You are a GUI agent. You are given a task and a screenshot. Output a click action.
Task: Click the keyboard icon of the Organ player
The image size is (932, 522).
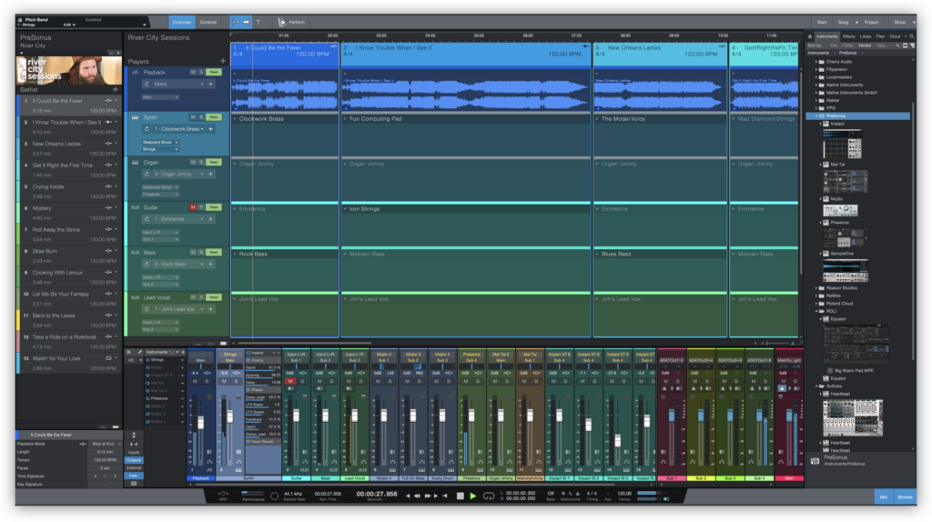pyautogui.click(x=135, y=162)
